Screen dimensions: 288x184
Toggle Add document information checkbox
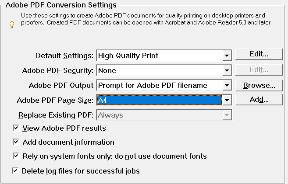[x=16, y=142]
